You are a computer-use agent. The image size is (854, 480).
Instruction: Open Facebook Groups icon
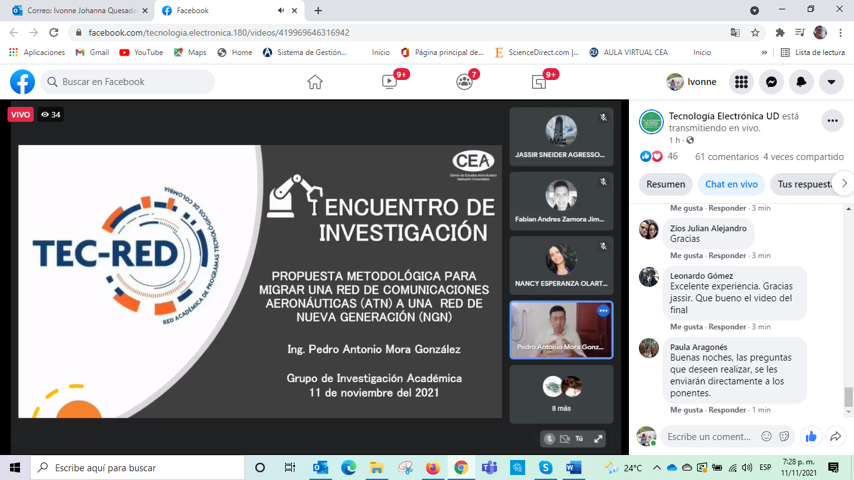click(x=464, y=82)
